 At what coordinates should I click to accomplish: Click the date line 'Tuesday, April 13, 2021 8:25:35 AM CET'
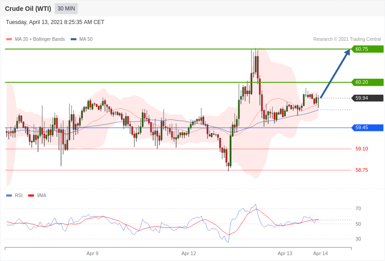pyautogui.click(x=55, y=22)
